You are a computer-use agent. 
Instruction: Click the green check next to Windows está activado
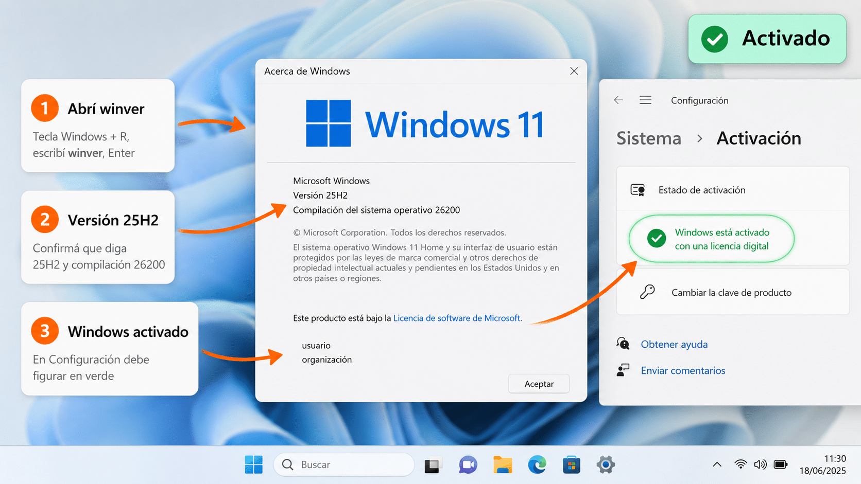click(x=657, y=238)
